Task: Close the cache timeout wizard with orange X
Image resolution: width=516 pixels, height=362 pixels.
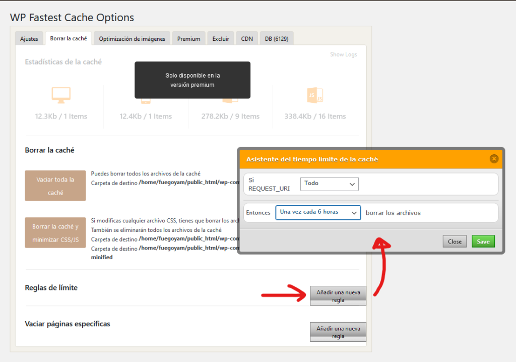Action: (x=494, y=159)
